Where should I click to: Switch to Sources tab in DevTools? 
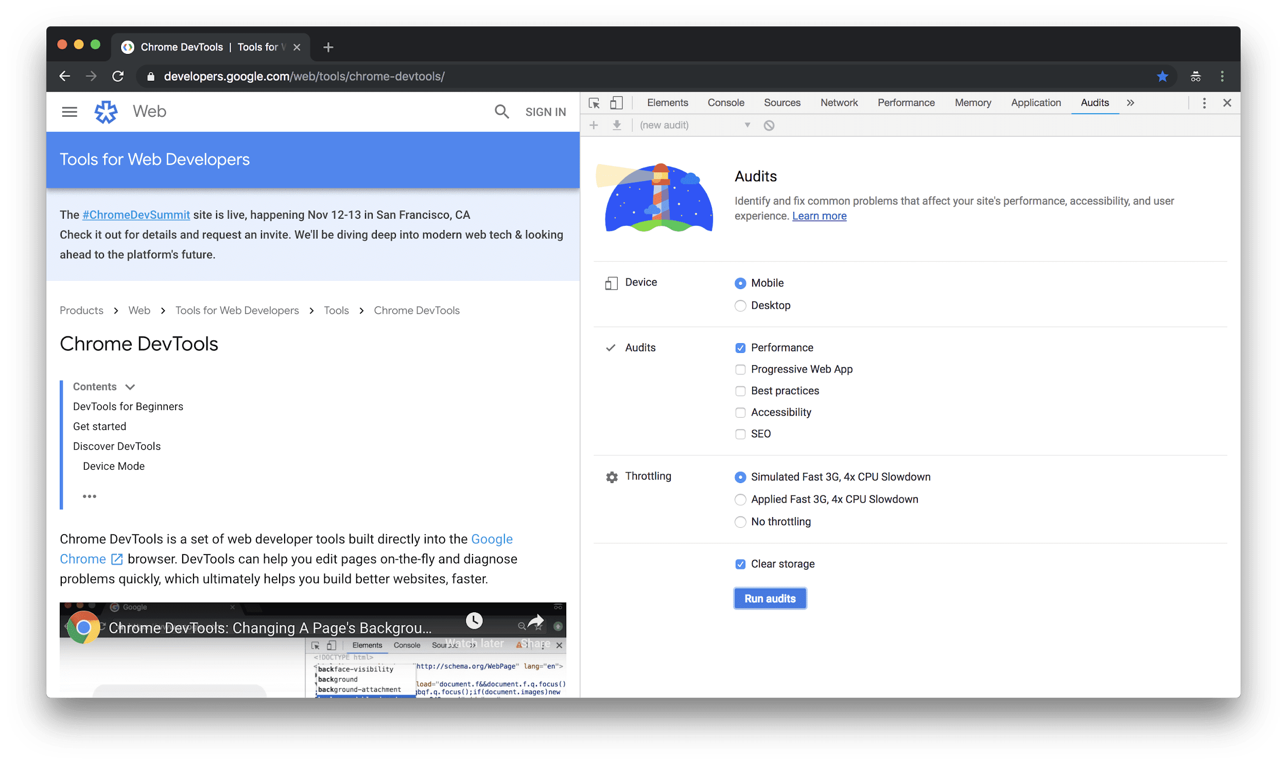780,102
